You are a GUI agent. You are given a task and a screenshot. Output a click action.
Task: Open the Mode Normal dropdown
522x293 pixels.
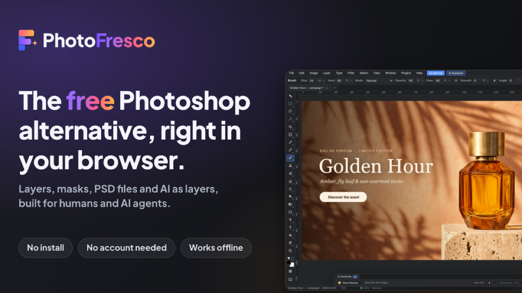point(379,81)
